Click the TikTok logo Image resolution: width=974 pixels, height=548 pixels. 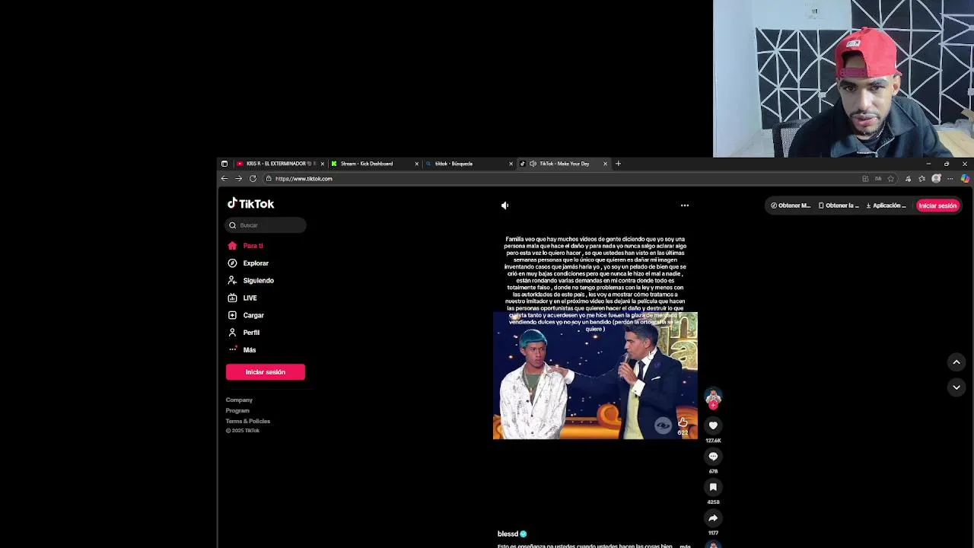pyautogui.click(x=250, y=204)
